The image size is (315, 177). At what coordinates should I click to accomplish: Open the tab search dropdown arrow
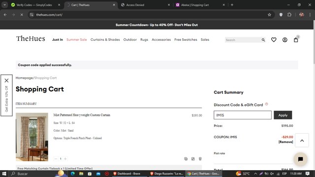pos(4,5)
